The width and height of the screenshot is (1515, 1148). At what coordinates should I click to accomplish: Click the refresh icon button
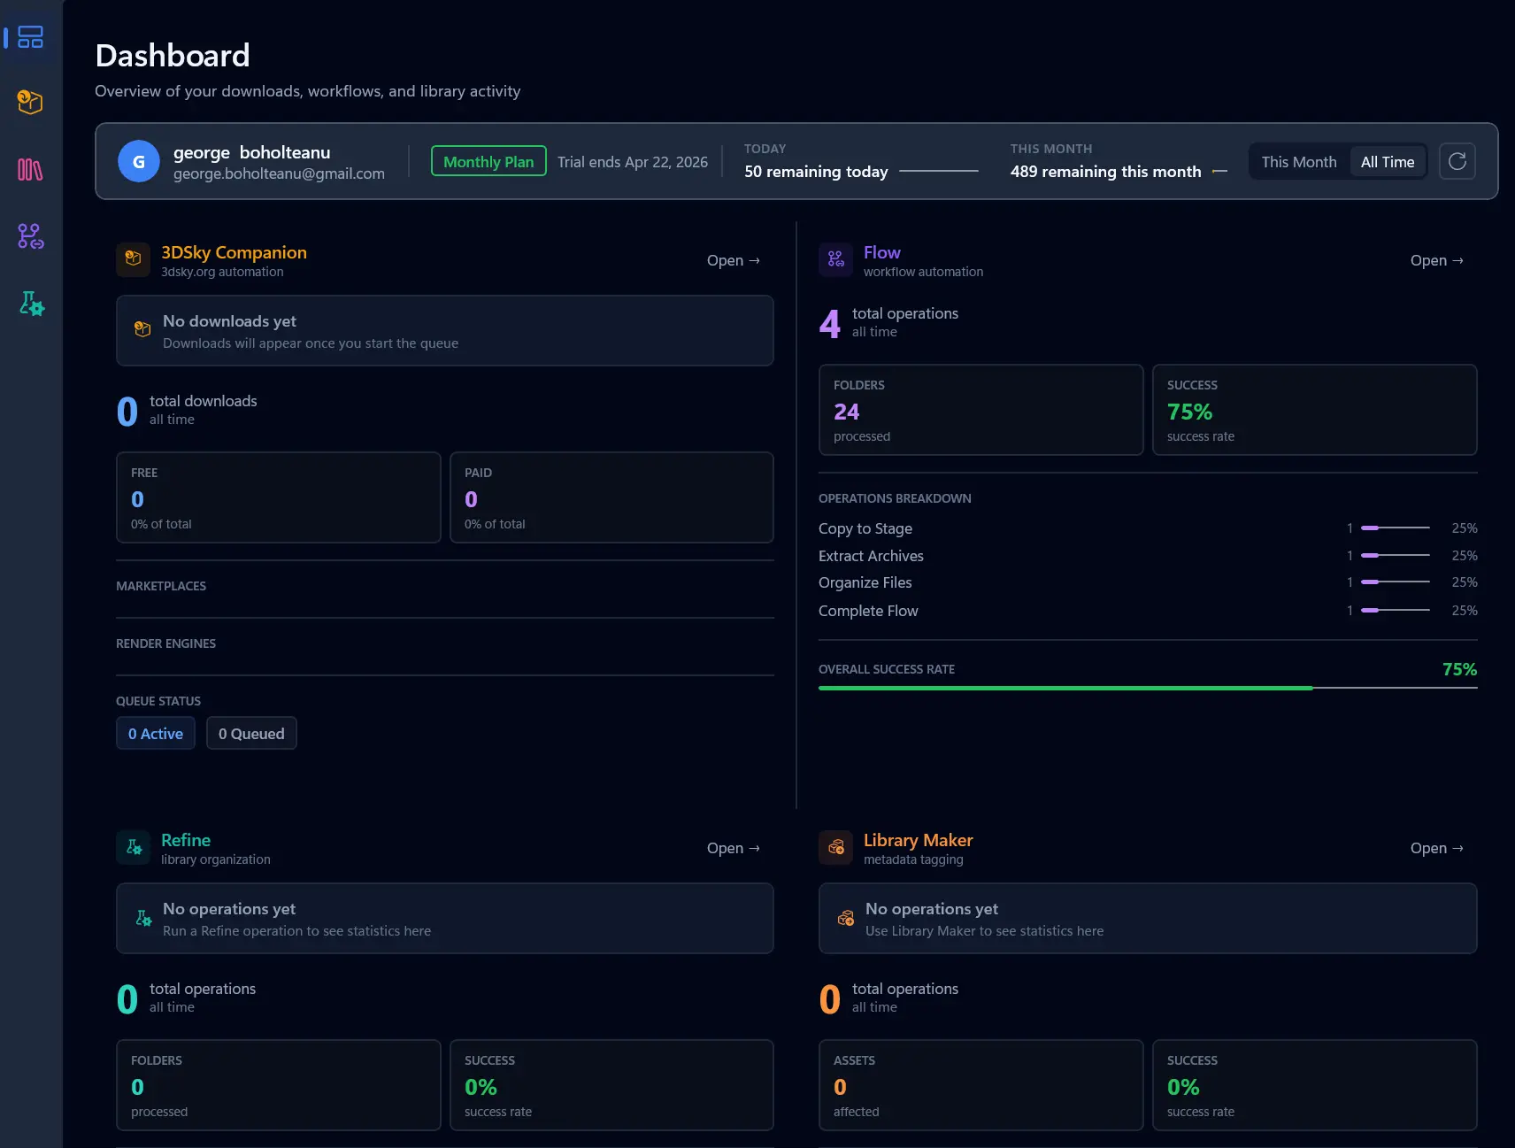tap(1457, 161)
